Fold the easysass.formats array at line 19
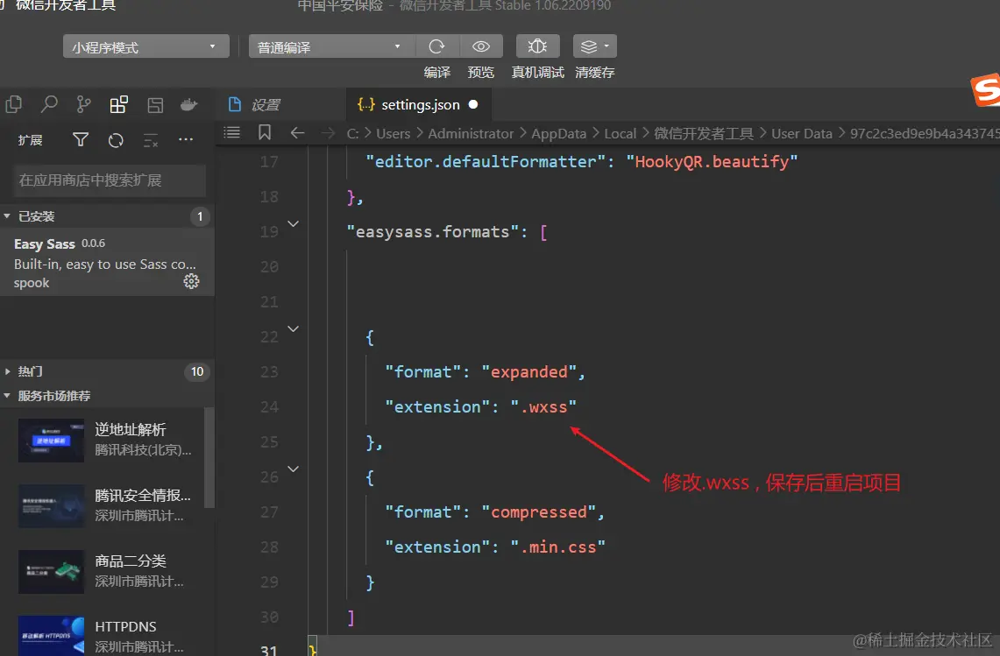 coord(294,224)
